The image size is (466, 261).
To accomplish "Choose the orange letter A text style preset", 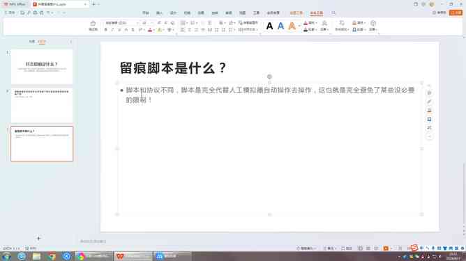I will (x=292, y=26).
